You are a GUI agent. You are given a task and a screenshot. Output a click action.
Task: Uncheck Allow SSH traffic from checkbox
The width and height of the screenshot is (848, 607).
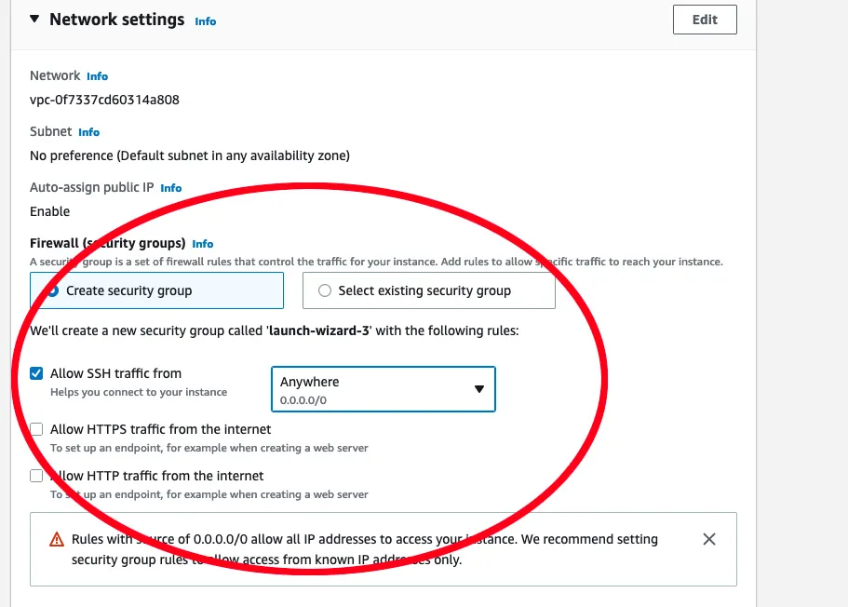36,373
